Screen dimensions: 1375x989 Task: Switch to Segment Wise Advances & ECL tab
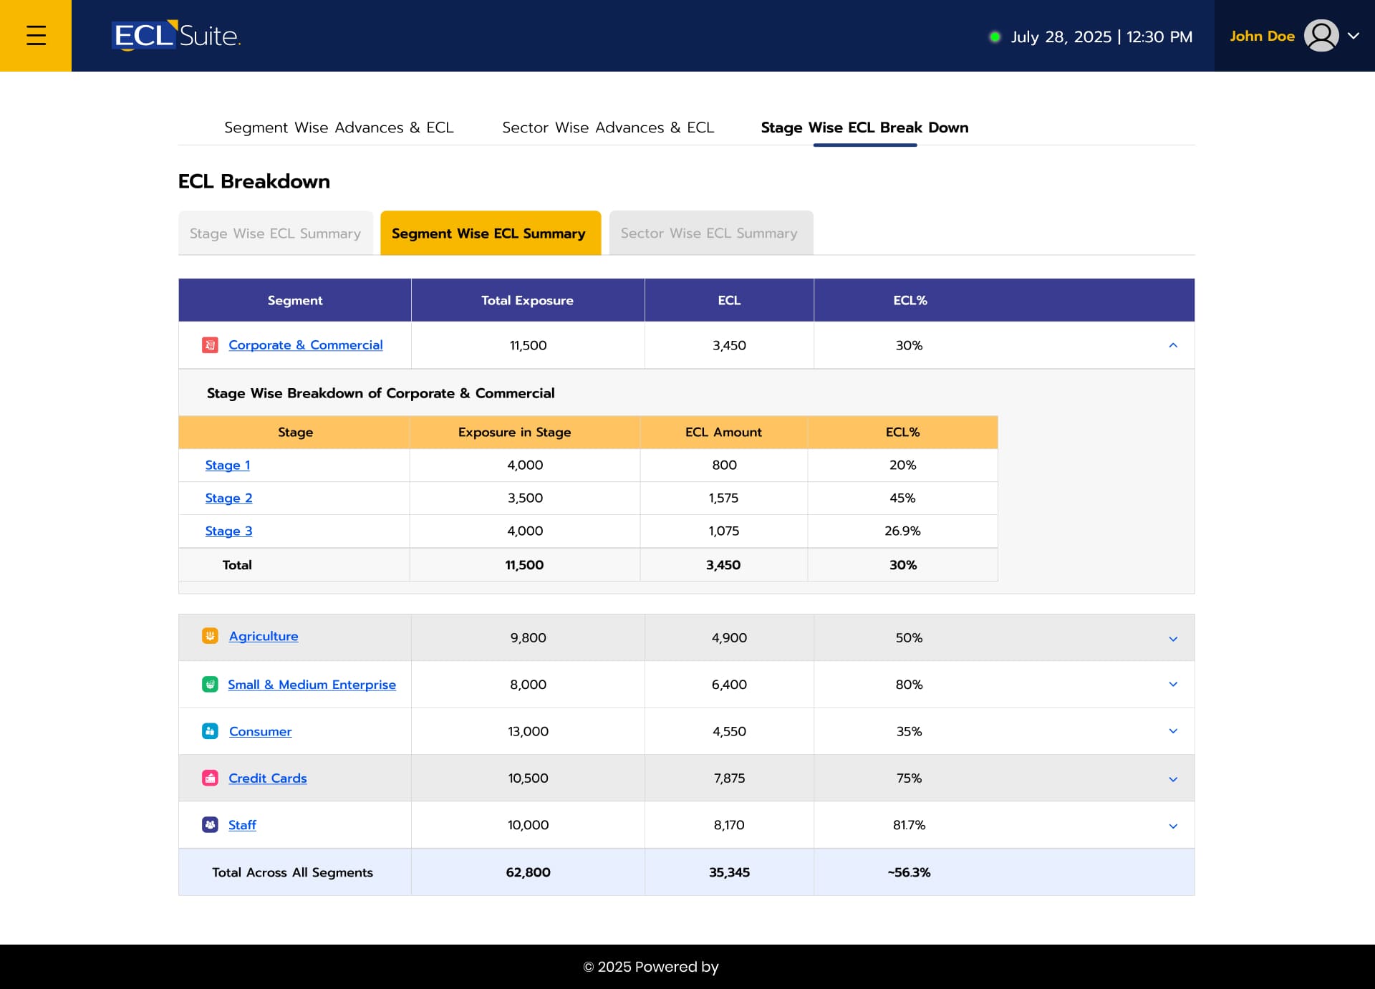point(339,127)
